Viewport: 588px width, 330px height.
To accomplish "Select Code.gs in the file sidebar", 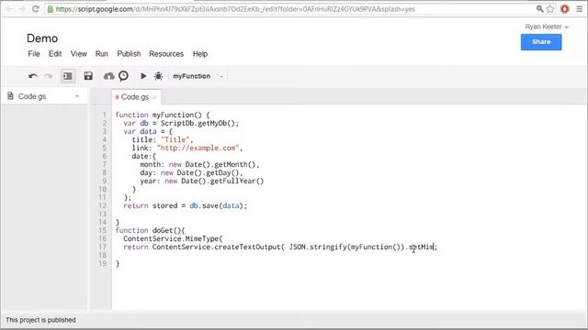I will tap(32, 96).
